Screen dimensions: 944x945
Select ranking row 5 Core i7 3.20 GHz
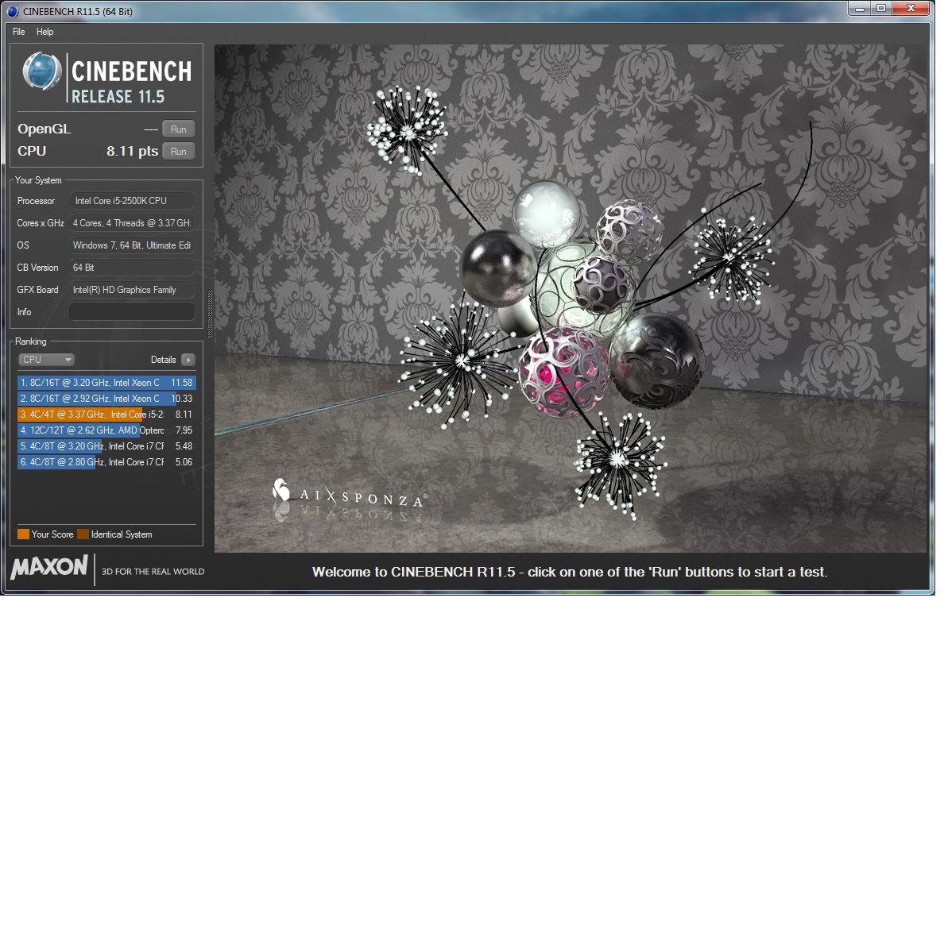click(x=106, y=446)
